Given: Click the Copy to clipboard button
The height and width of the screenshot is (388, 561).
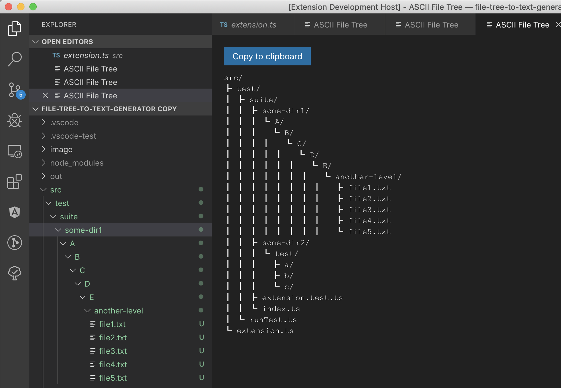Looking at the screenshot, I should point(267,56).
